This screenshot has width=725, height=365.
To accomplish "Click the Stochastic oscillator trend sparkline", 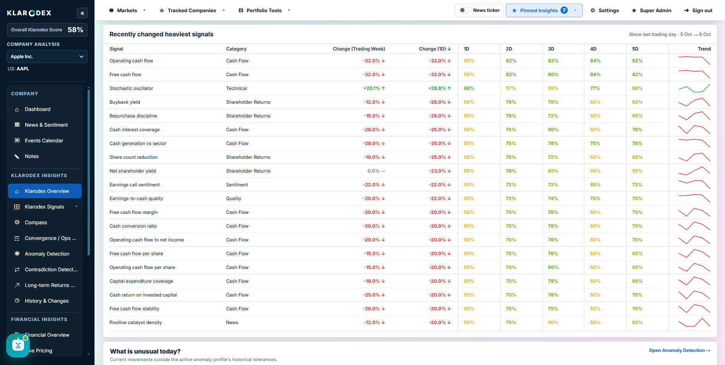I will pos(694,88).
